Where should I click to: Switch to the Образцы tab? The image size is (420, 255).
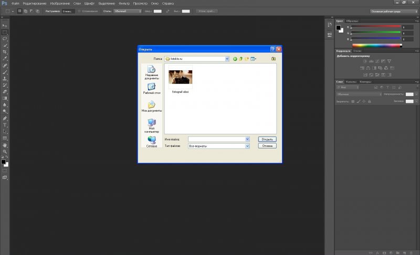pos(352,20)
